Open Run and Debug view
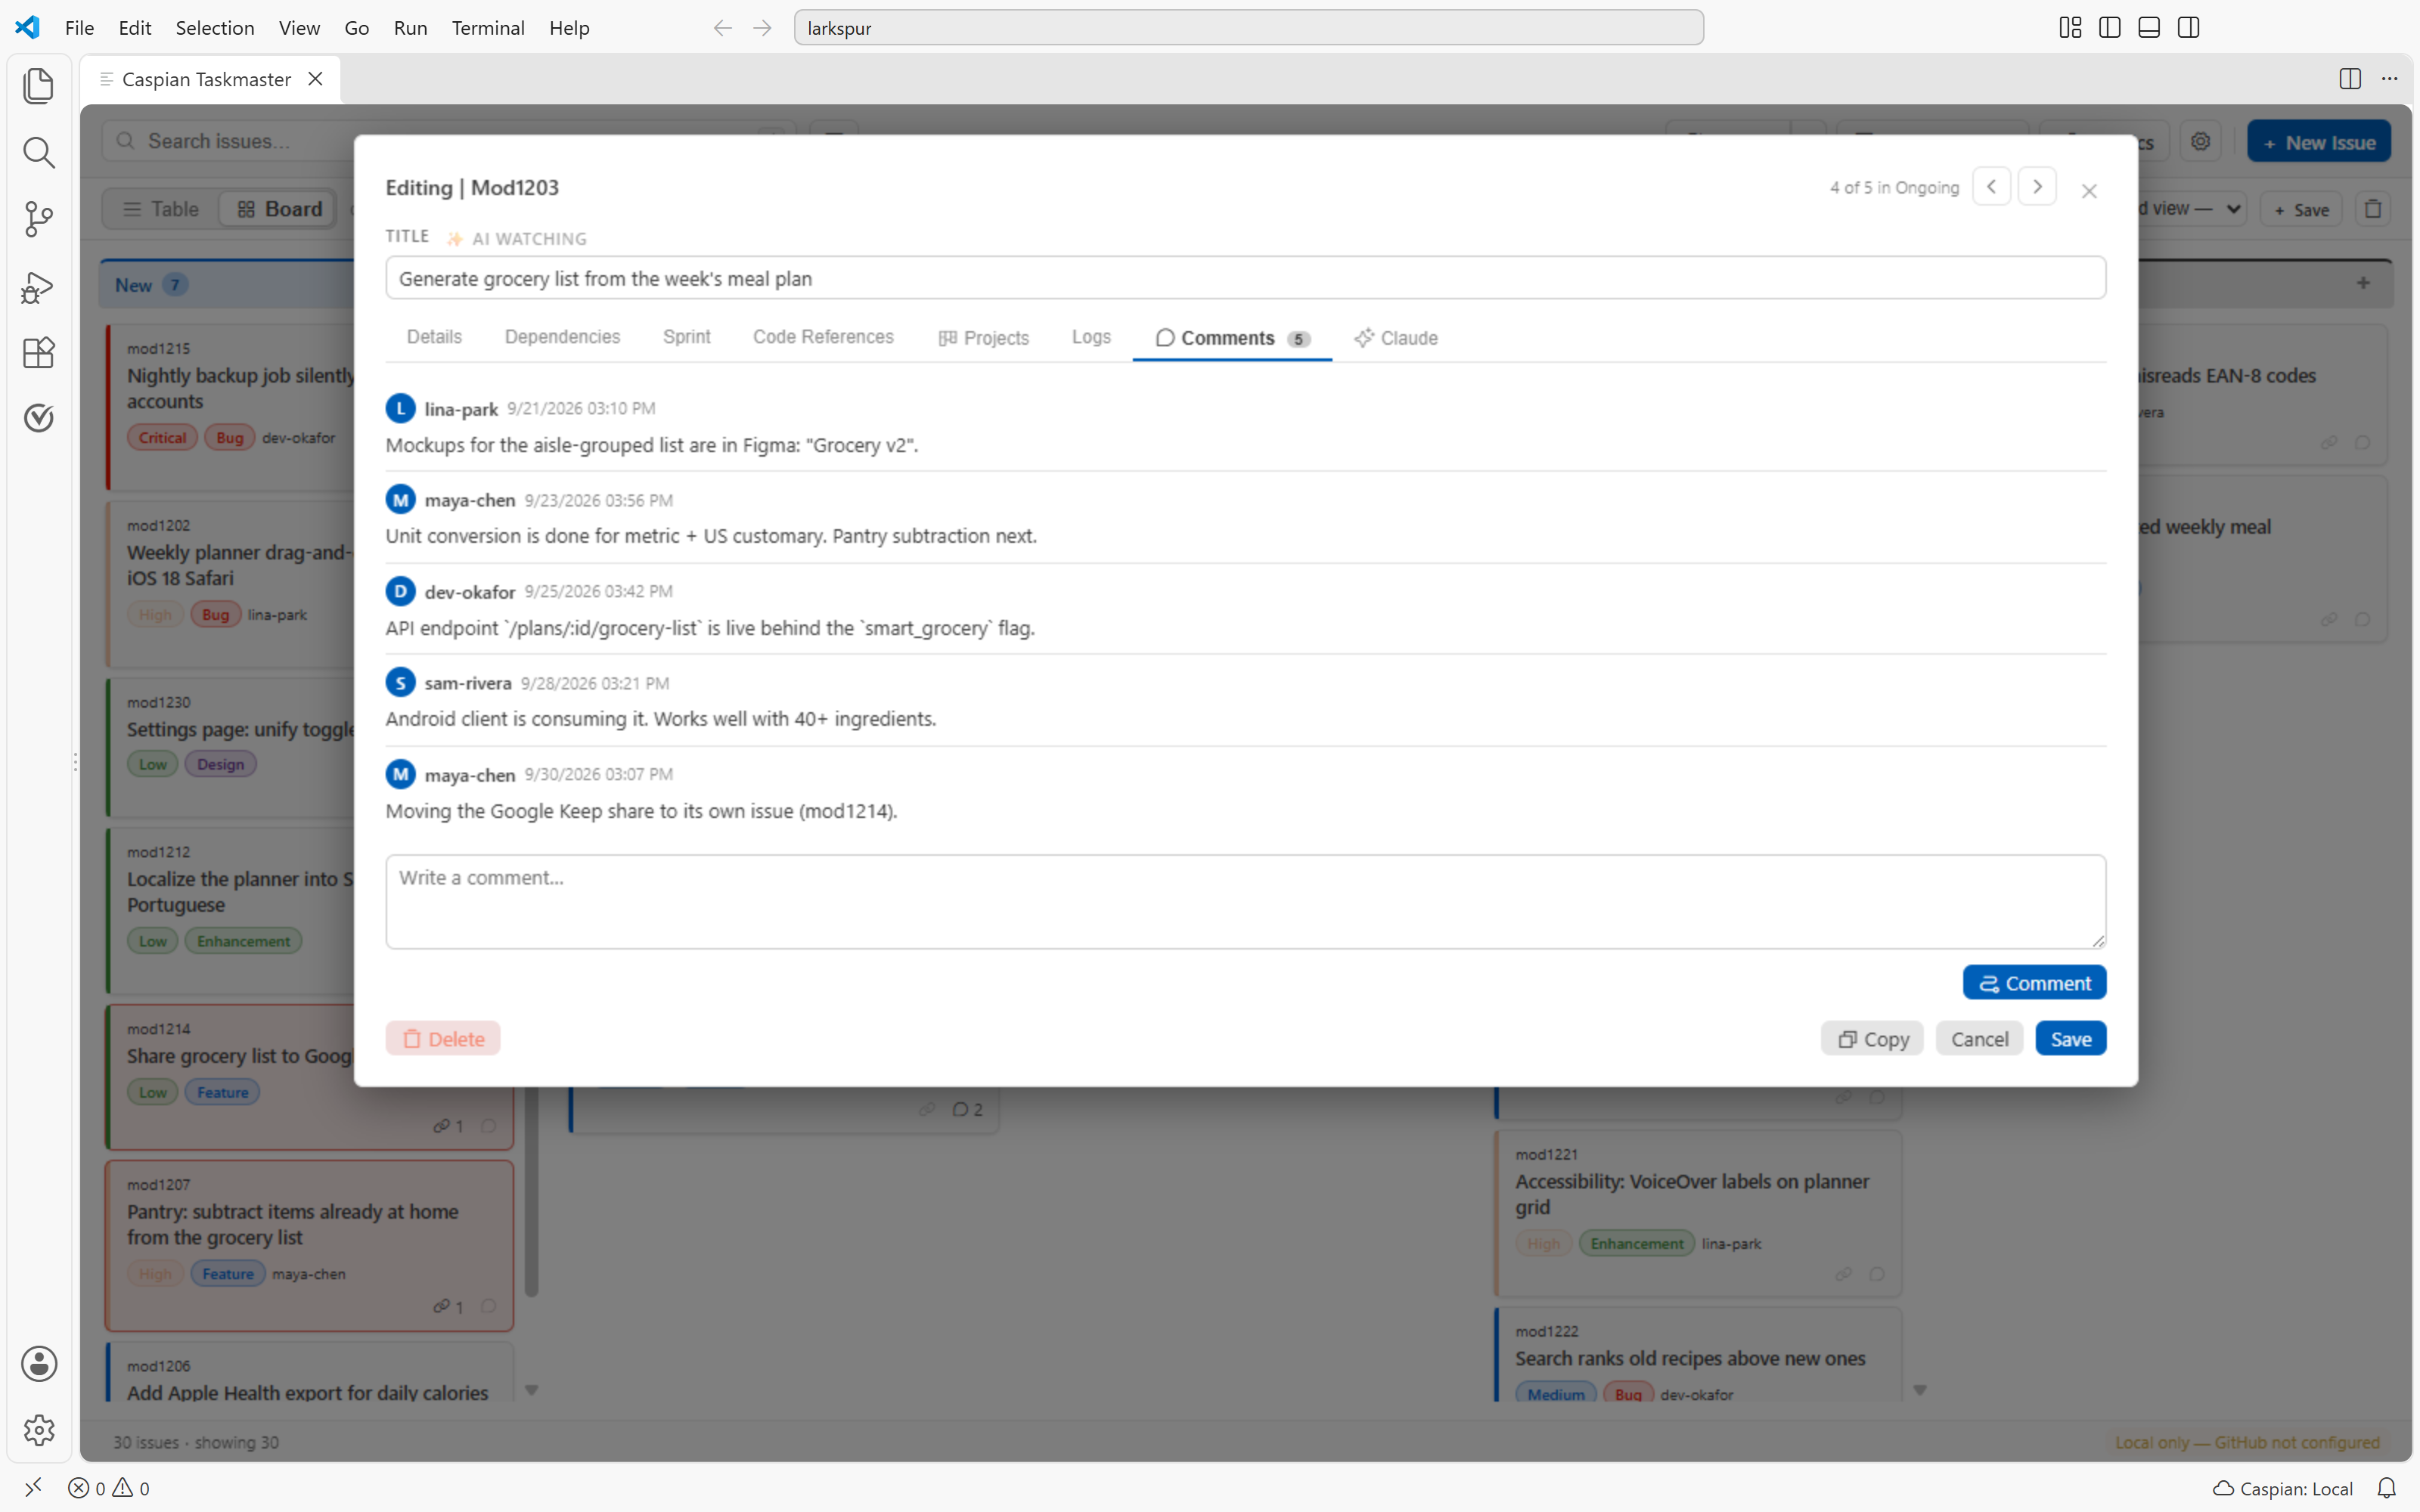Image resolution: width=2420 pixels, height=1512 pixels. tap(38, 287)
